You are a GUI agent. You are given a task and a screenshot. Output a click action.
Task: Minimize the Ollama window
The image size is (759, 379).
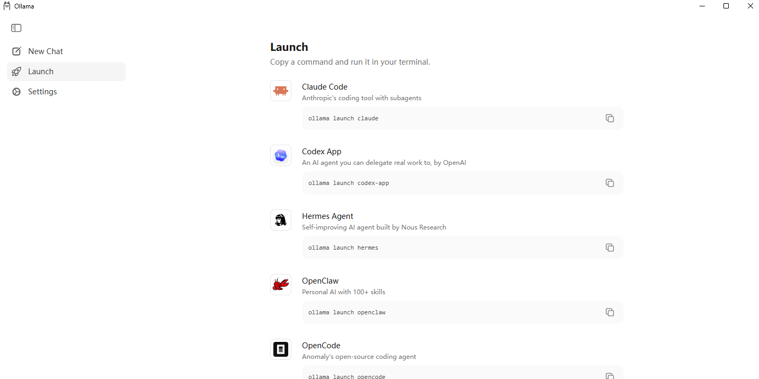703,6
